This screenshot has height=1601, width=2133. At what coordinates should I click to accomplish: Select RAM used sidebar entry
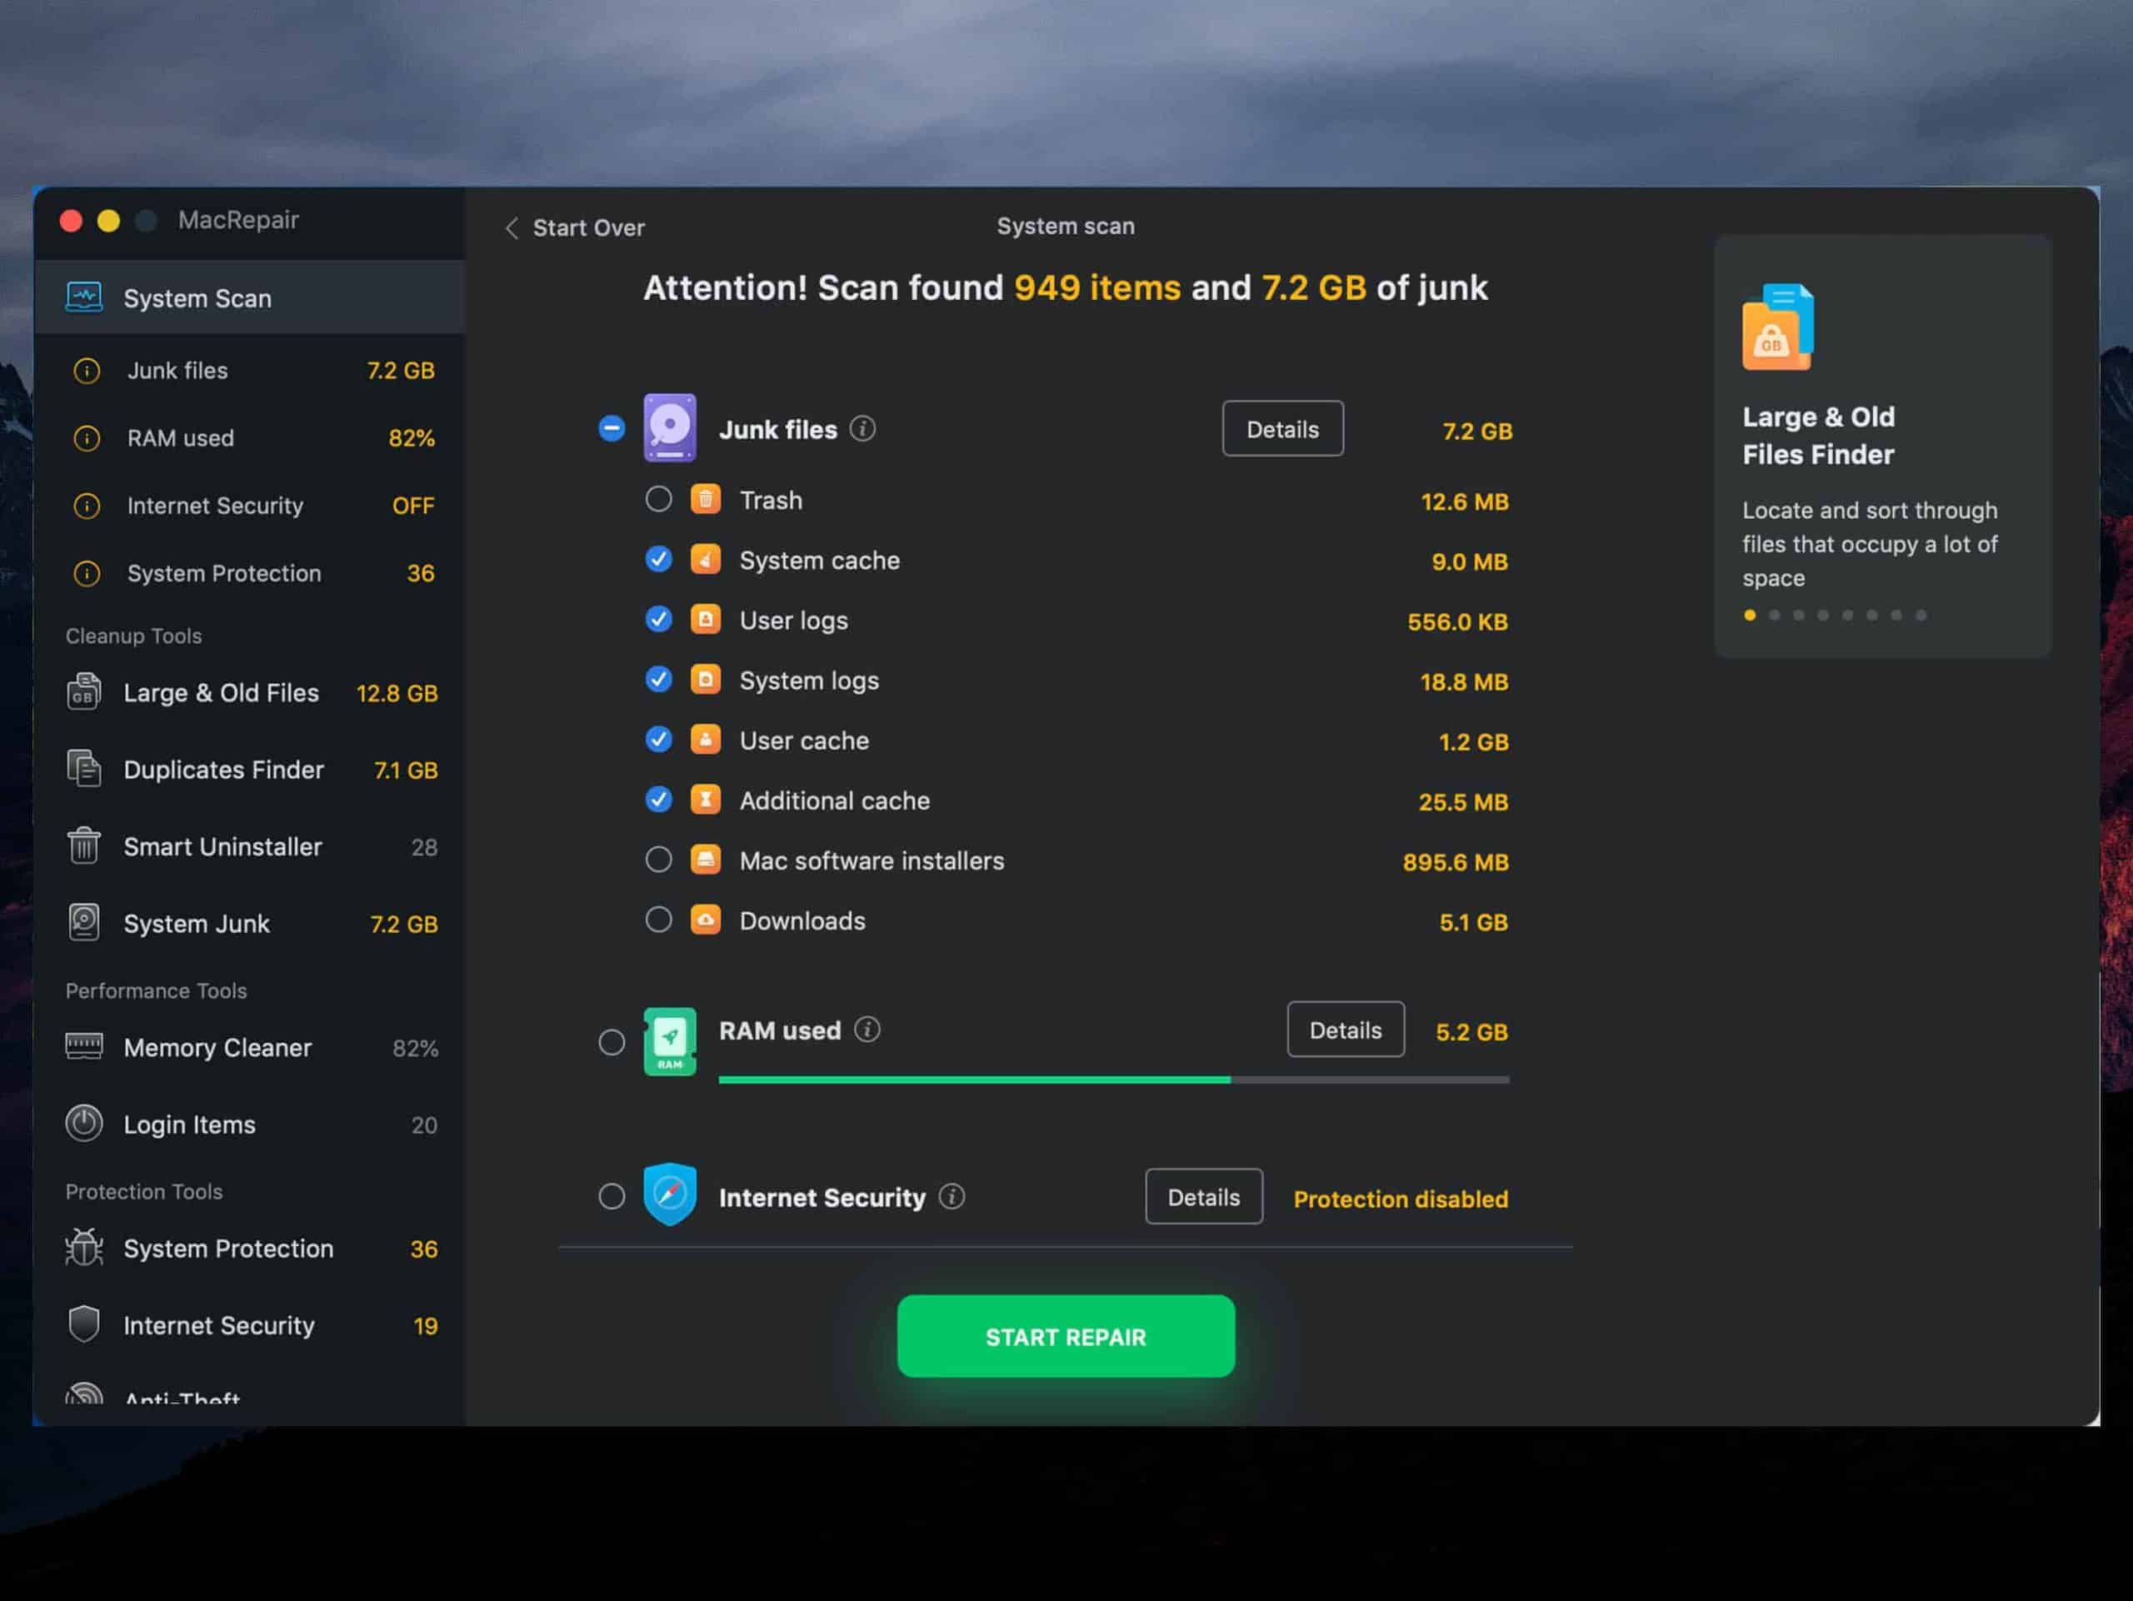click(250, 438)
